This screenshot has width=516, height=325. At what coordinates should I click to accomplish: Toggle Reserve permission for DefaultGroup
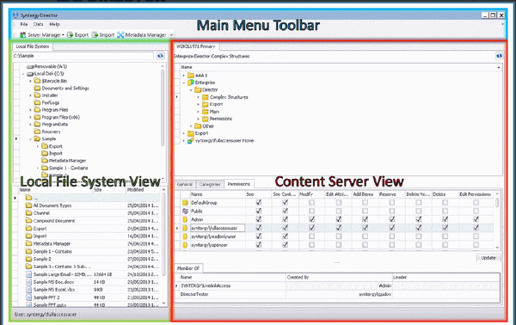[391, 202]
